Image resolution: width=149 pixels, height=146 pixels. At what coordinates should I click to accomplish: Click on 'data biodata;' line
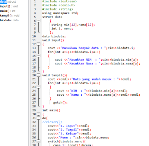[x=54, y=36]
